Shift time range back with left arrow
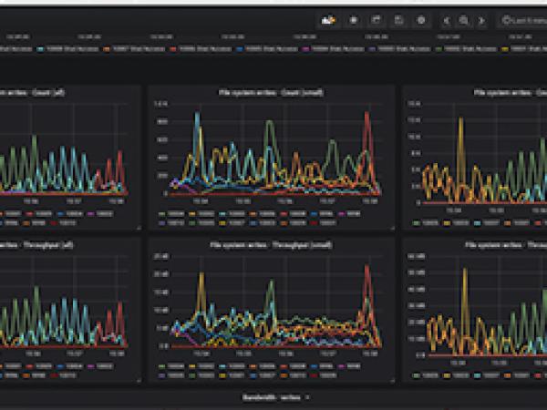This screenshot has width=547, height=410. pos(447,19)
